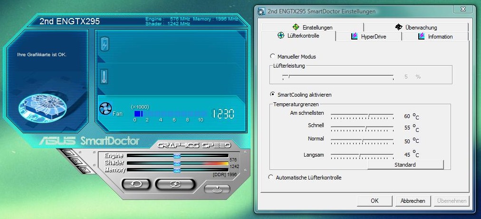The height and width of the screenshot is (219, 481).
Task: Click the 2nd ENGTX295 card title
Action: tap(70, 21)
